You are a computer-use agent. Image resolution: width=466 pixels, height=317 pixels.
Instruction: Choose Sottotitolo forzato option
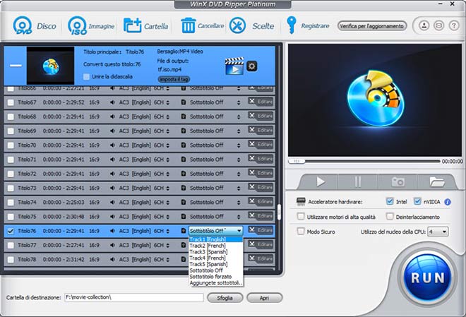tap(216, 277)
